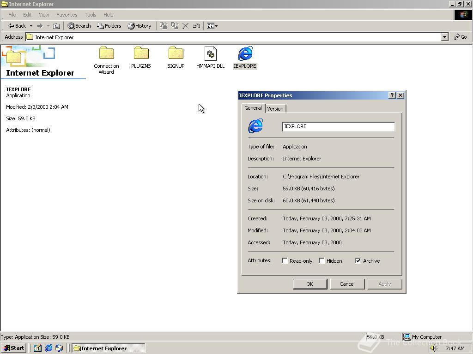Viewport: 473px width, 354px height.
Task: Select the General tab
Action: coord(253,108)
